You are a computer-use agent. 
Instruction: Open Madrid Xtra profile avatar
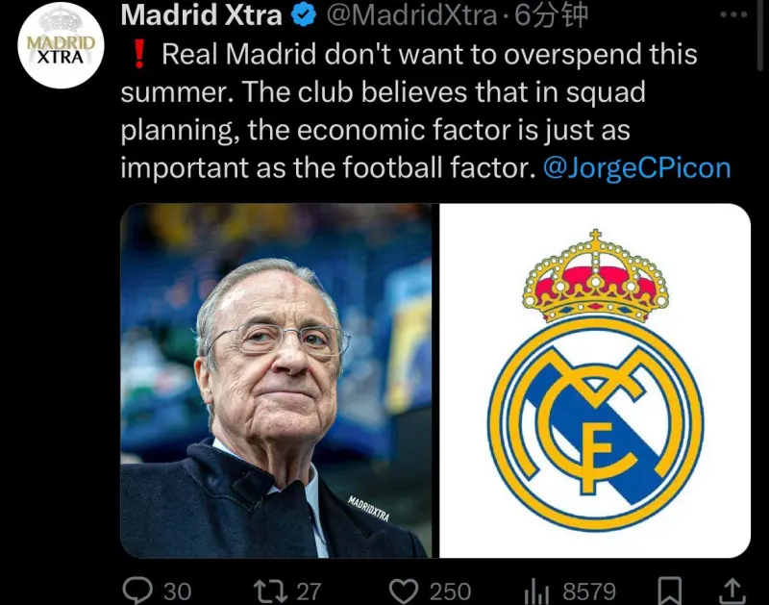point(61,45)
